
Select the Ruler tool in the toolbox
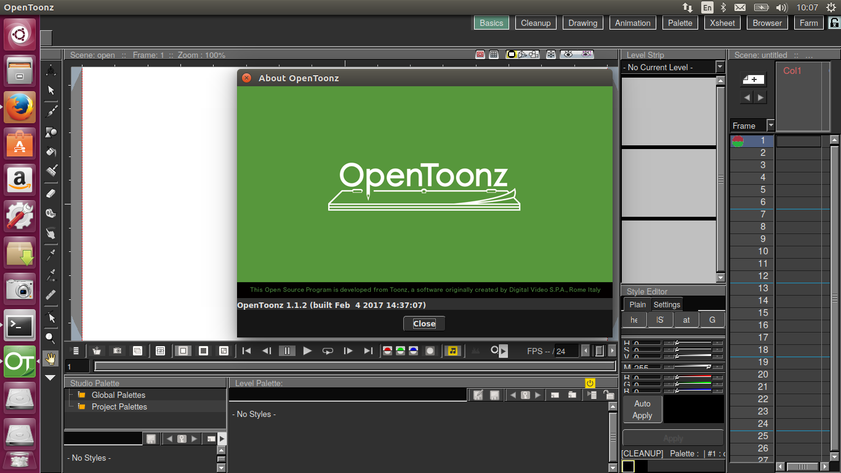click(51, 294)
